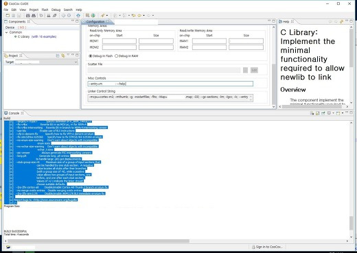Click the New Project toolbar icon
Image resolution: width=357 pixels, height=253 pixels.
8,16
